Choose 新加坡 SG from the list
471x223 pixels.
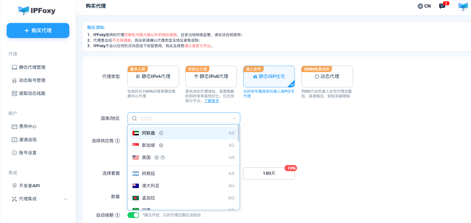[x=183, y=145]
